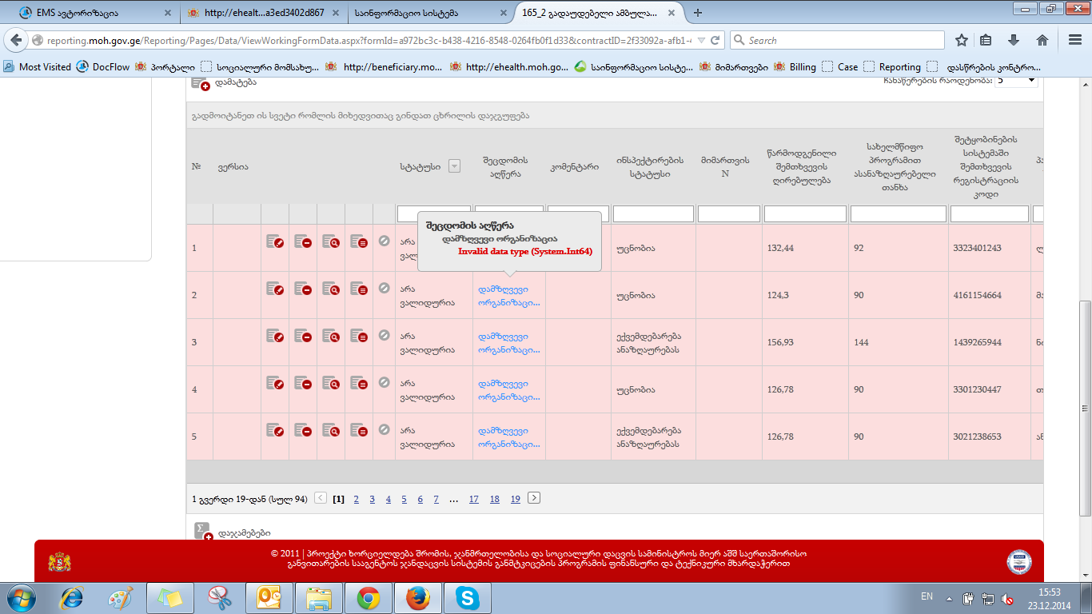Open the Firefox hamburger menu
The width and height of the screenshot is (1092, 614).
1071,40
